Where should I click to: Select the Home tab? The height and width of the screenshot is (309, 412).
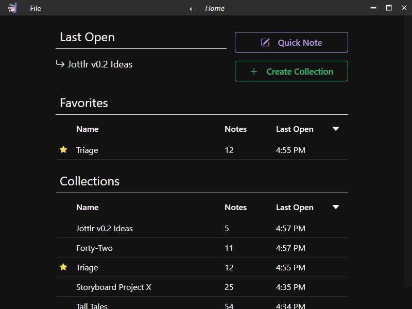pos(215,8)
